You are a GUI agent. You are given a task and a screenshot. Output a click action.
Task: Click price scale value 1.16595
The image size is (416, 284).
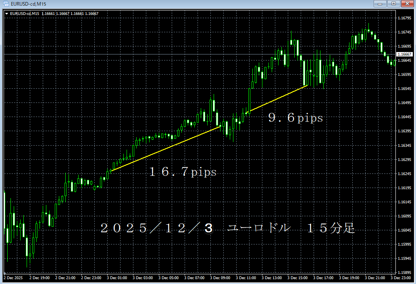(404, 75)
